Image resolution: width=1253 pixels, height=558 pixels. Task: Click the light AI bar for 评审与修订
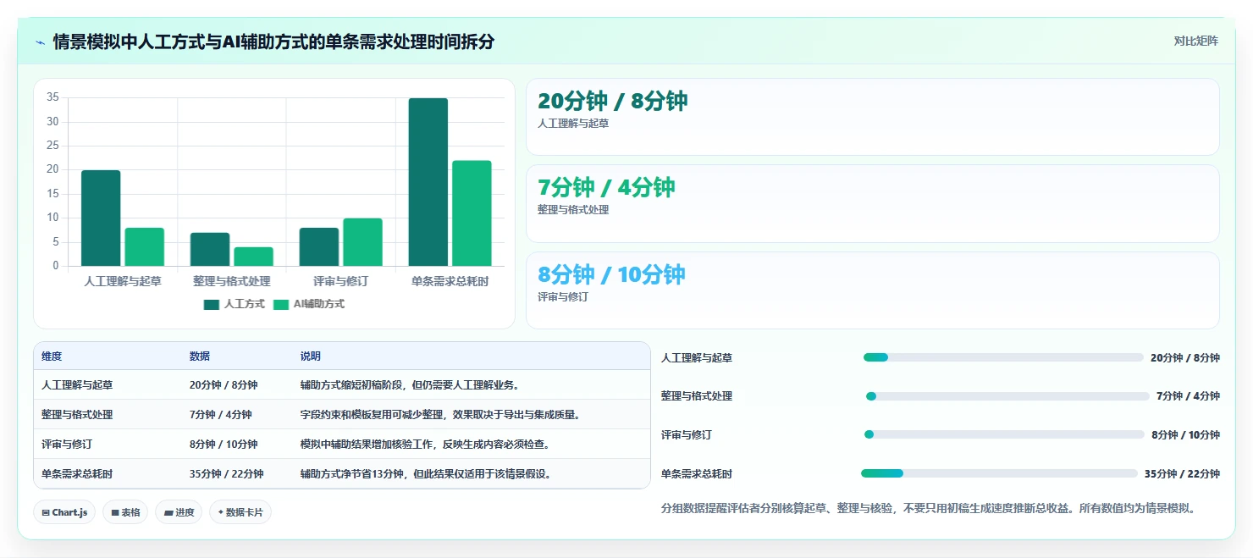[x=362, y=242]
